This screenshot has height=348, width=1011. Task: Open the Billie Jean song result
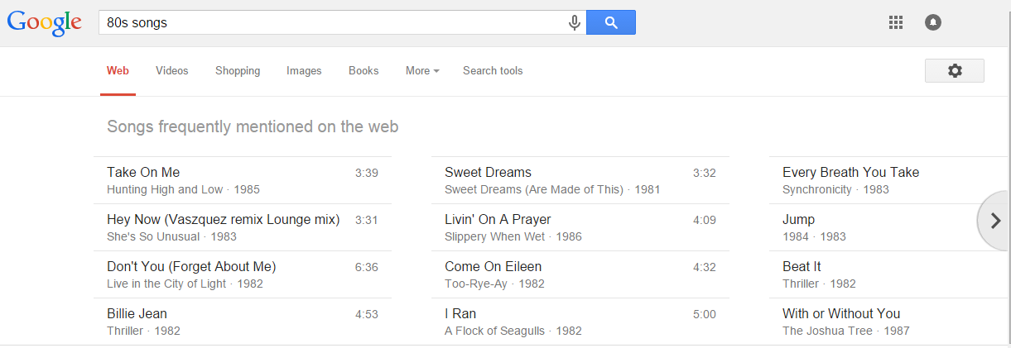[137, 314]
